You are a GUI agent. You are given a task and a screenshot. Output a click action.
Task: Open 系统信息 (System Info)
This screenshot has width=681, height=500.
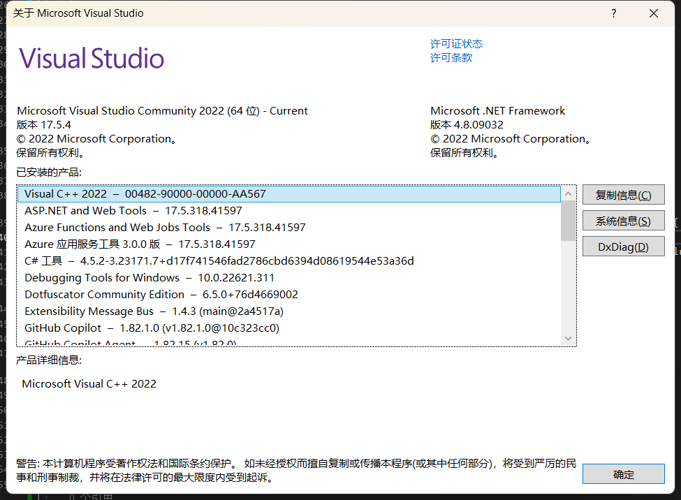pos(623,220)
